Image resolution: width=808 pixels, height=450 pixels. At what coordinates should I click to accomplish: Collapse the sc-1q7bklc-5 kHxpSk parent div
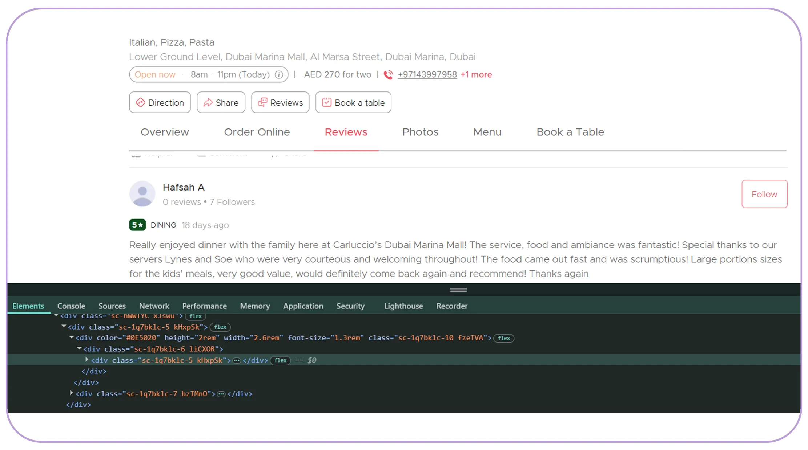pyautogui.click(x=64, y=326)
